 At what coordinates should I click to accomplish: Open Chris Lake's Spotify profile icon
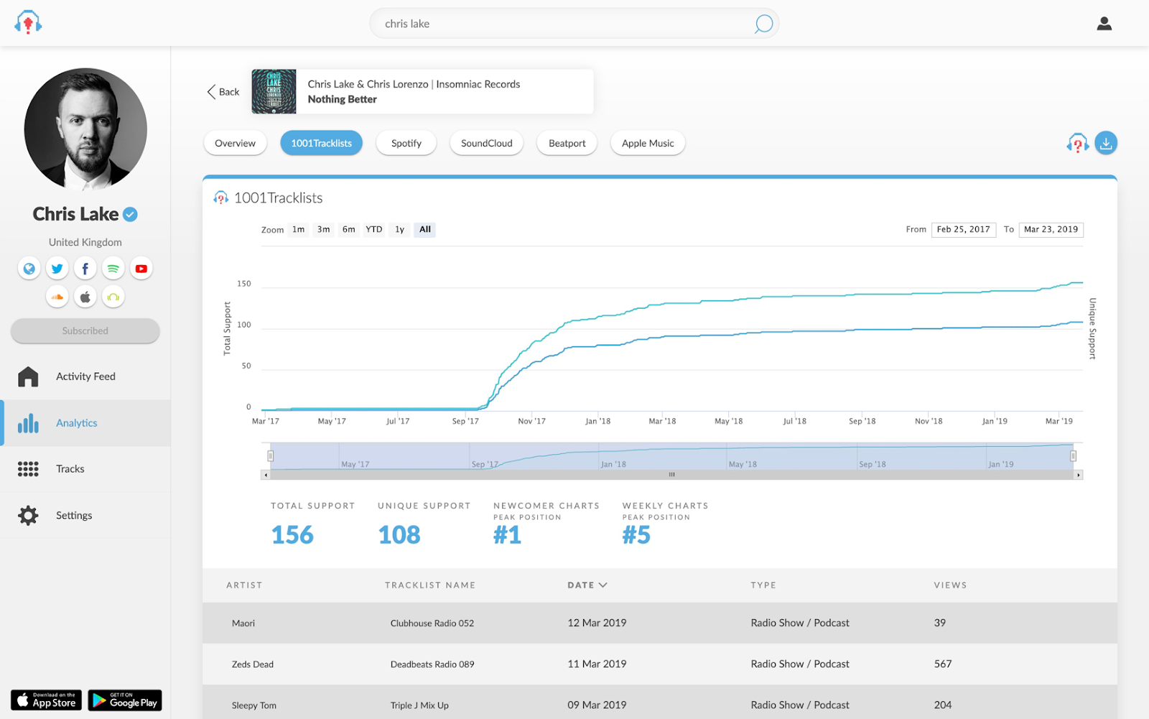(113, 269)
